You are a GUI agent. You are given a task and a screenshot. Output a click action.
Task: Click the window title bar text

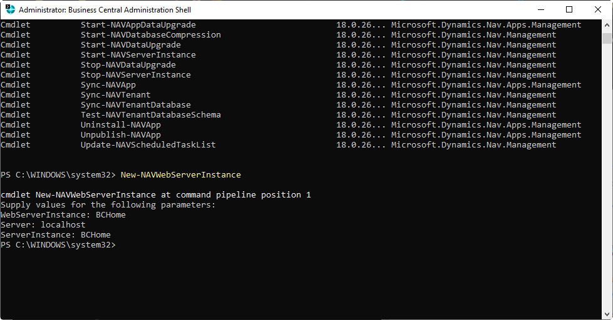coord(105,10)
